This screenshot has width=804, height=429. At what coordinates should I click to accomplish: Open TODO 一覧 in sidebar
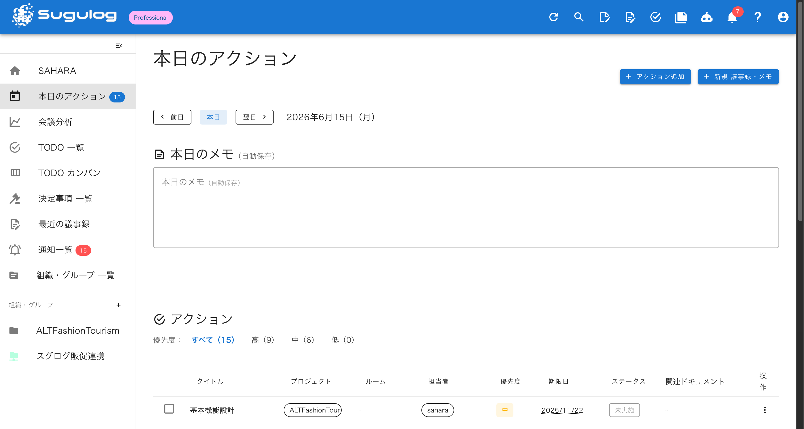(68, 147)
